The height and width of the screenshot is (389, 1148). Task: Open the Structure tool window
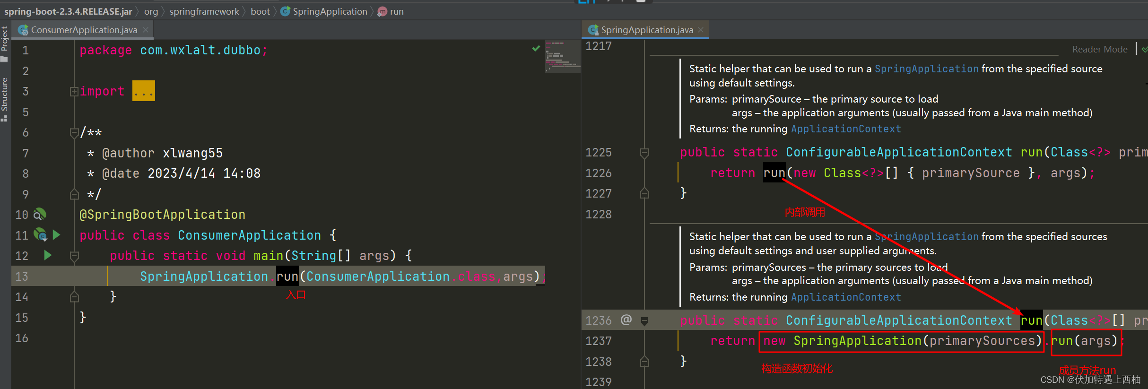click(5, 99)
